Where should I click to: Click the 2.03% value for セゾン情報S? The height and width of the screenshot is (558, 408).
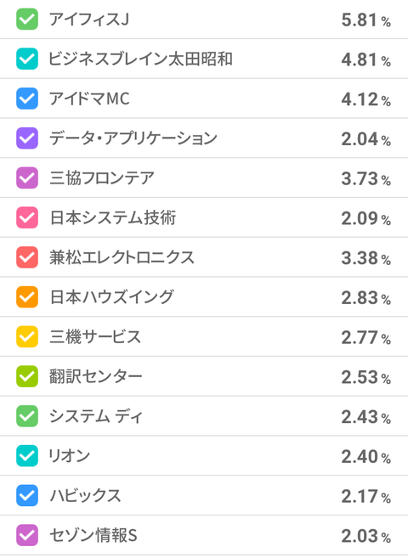[366, 536]
